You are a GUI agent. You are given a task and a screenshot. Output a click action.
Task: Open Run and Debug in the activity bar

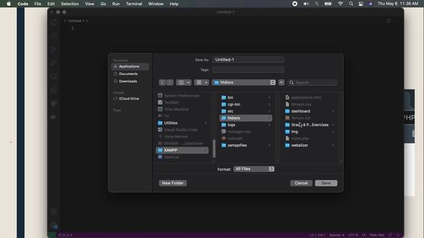(54, 63)
